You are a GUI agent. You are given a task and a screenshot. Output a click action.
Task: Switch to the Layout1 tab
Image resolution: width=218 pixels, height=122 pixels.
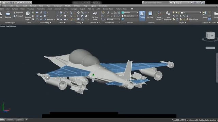(10, 119)
